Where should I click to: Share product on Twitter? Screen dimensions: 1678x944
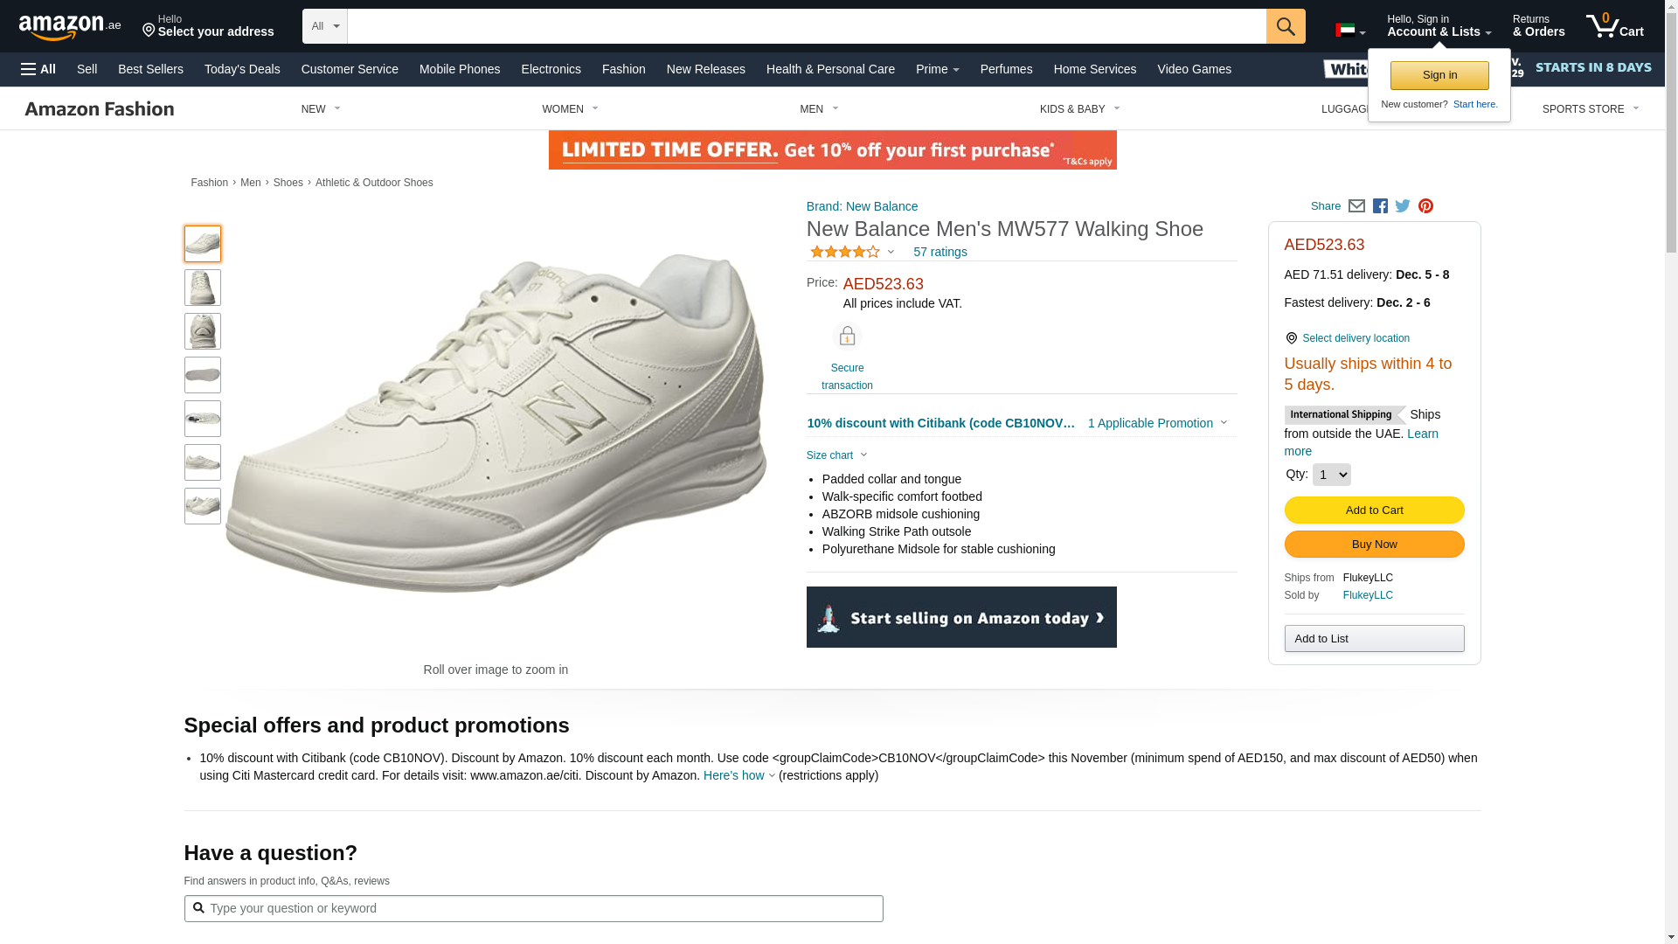point(1403,206)
